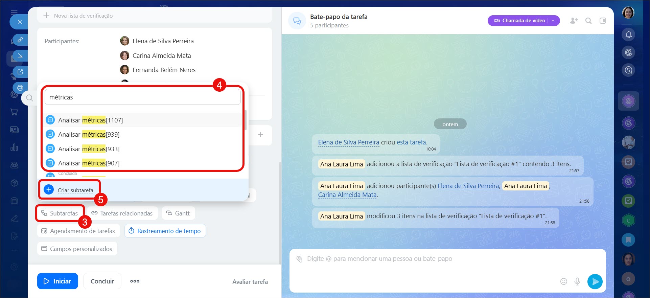The height and width of the screenshot is (298, 650).
Task: Click Nova lista de verificação plus
Action: (x=47, y=16)
